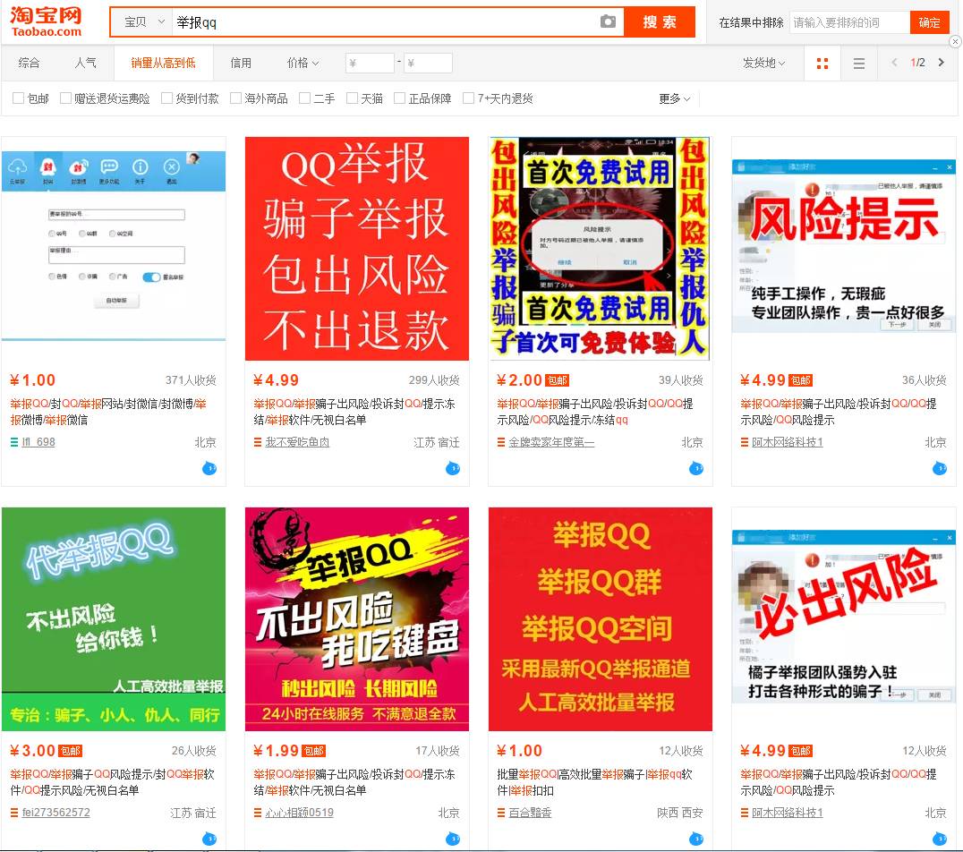Enable the 包邮 filter checkbox
Image resolution: width=963 pixels, height=852 pixels.
tap(19, 98)
